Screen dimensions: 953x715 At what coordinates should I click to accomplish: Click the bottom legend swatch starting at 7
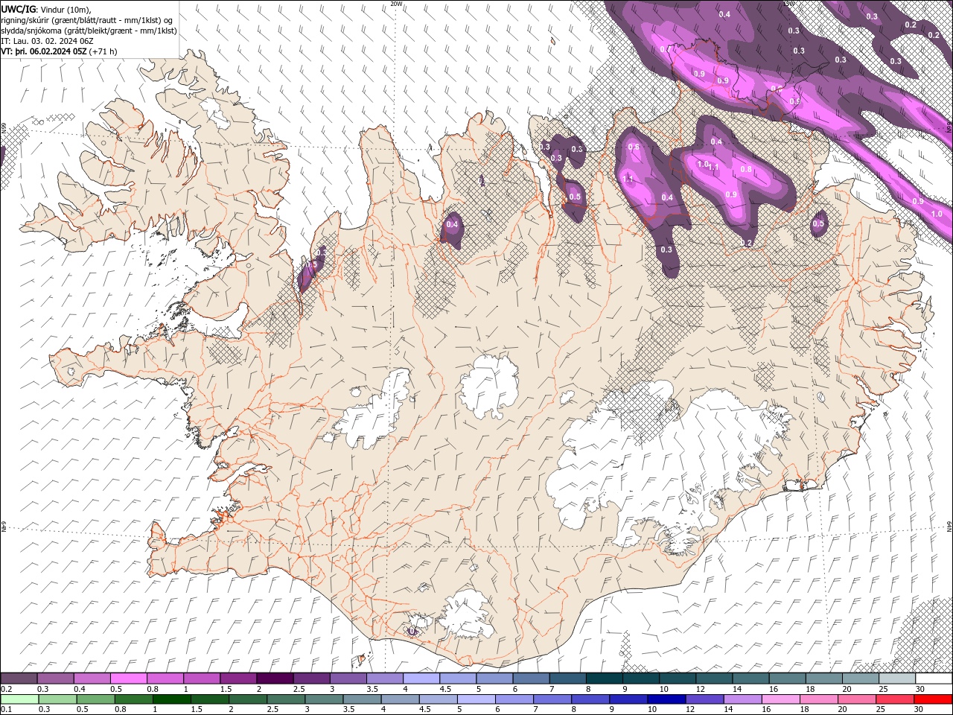point(552,699)
